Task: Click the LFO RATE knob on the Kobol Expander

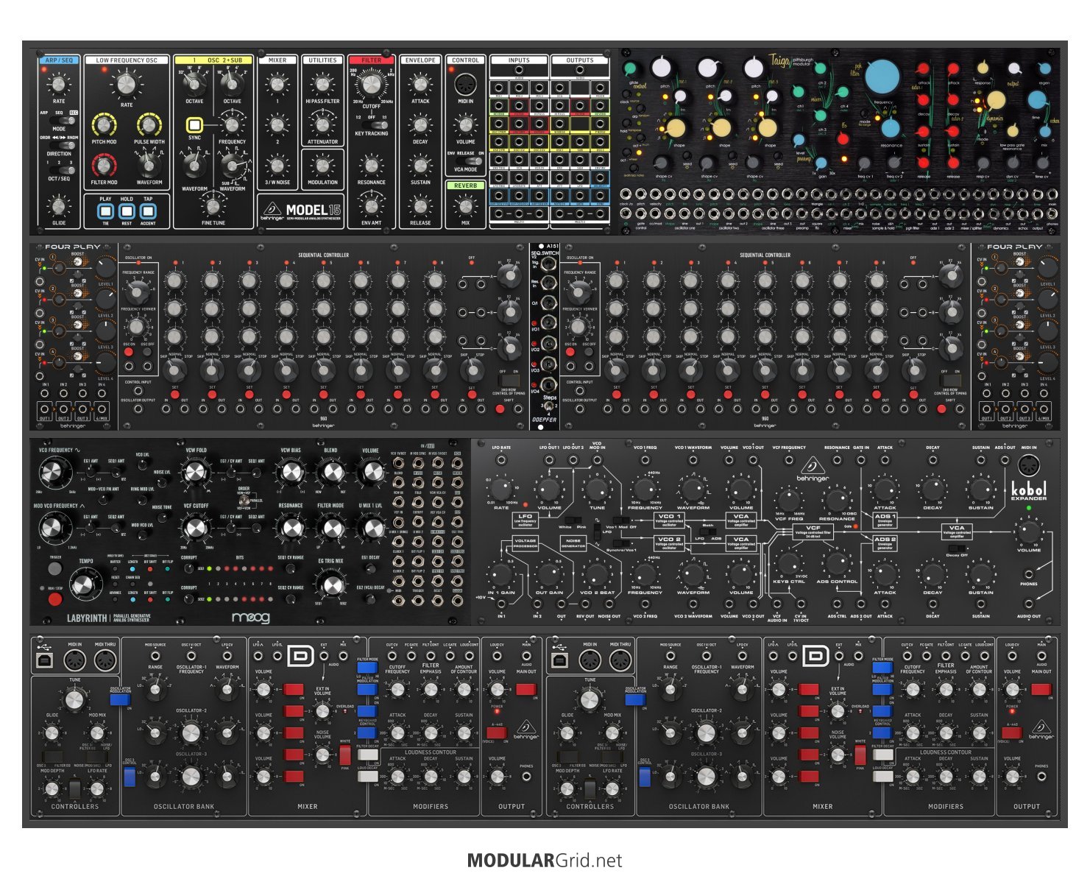Action: pos(501,488)
